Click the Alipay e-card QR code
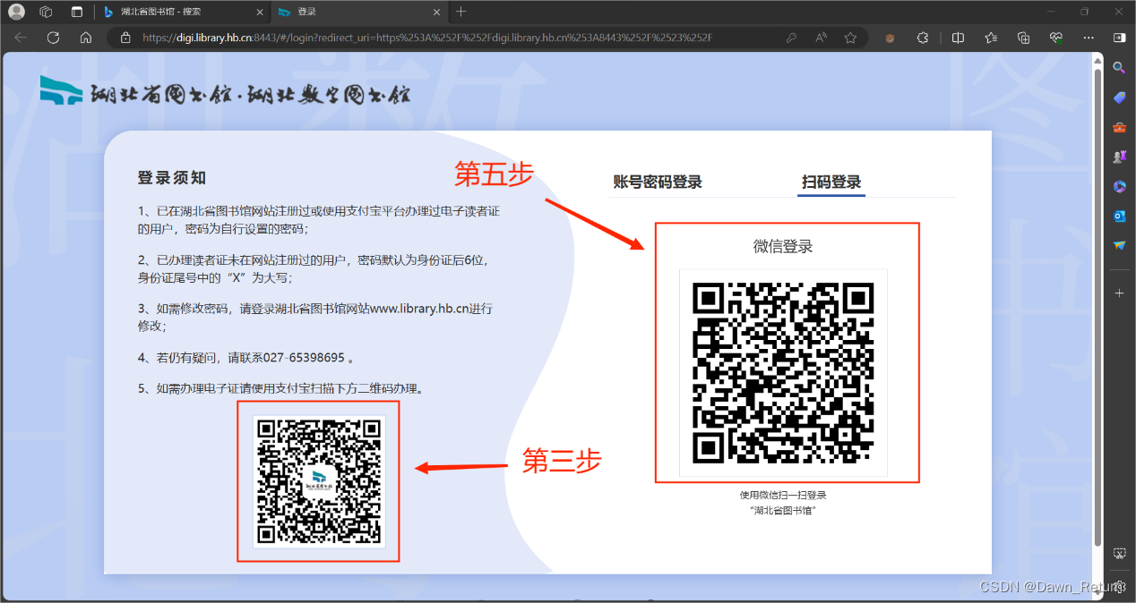 click(x=318, y=480)
